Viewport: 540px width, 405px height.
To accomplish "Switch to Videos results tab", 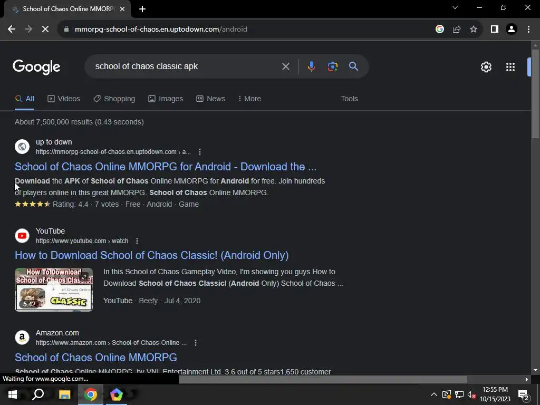I will [64, 99].
